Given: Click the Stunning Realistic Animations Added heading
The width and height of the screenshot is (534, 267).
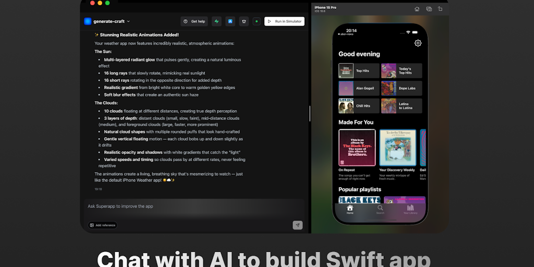Looking at the screenshot, I should (137, 35).
